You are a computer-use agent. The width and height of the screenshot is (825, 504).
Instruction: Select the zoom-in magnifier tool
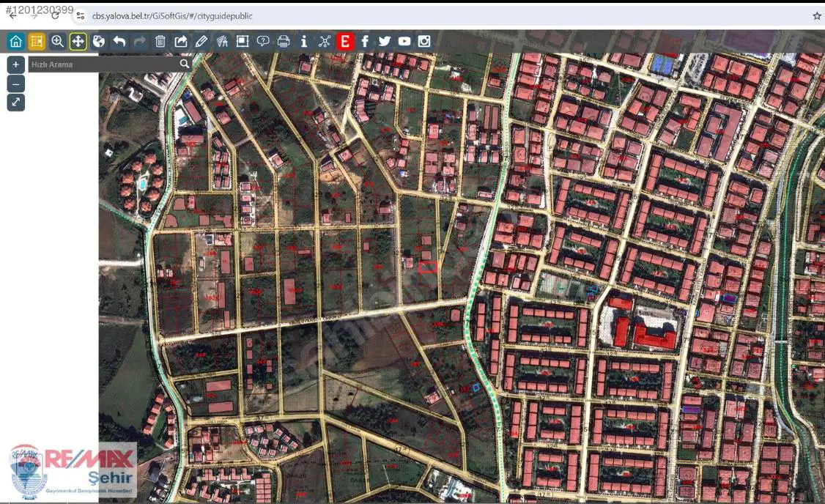(57, 41)
